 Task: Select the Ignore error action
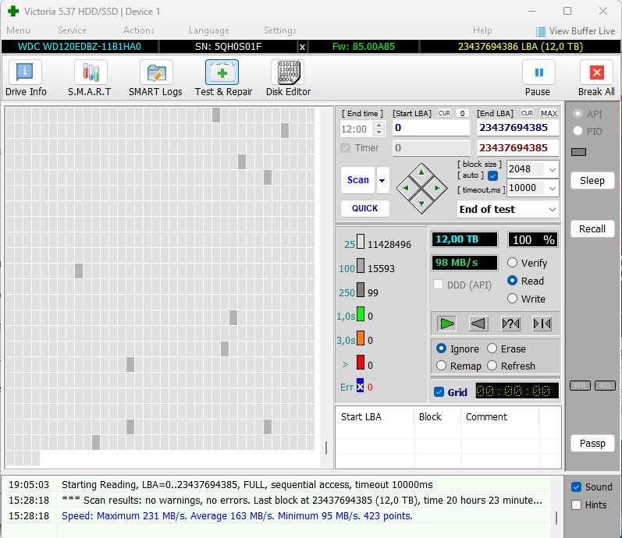click(x=441, y=348)
